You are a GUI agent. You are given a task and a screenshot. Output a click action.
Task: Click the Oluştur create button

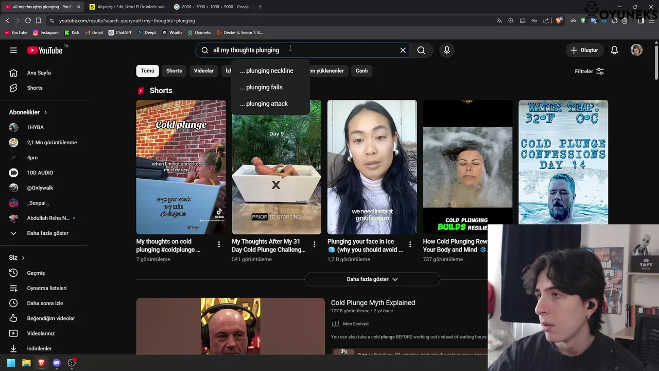coord(584,50)
